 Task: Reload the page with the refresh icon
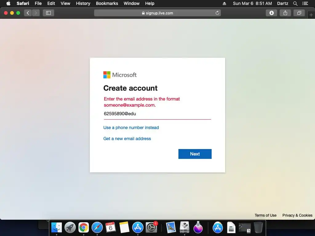217,13
